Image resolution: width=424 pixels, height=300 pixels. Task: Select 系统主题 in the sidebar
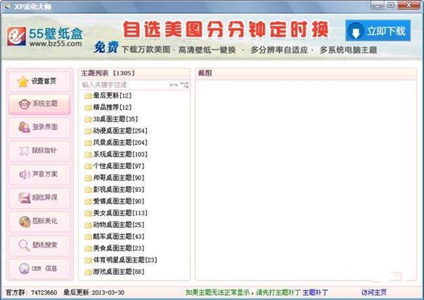(40, 104)
